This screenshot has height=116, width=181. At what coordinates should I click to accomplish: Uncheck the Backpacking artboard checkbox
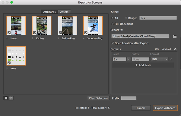[x=60, y=33]
